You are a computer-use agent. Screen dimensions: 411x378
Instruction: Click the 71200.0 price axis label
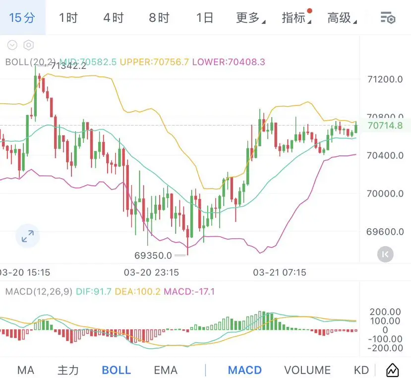385,79
